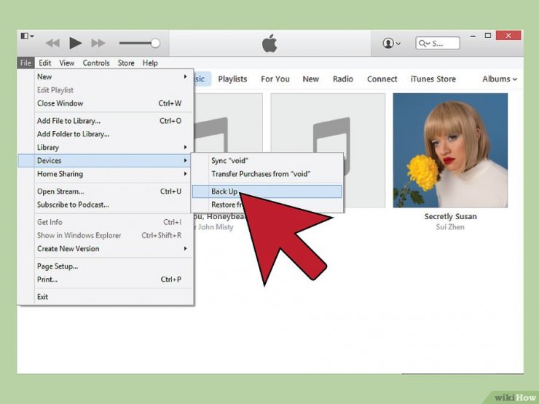Screen dimensions: 539x404
Task: Open the account user icon dropdown
Action: point(391,43)
